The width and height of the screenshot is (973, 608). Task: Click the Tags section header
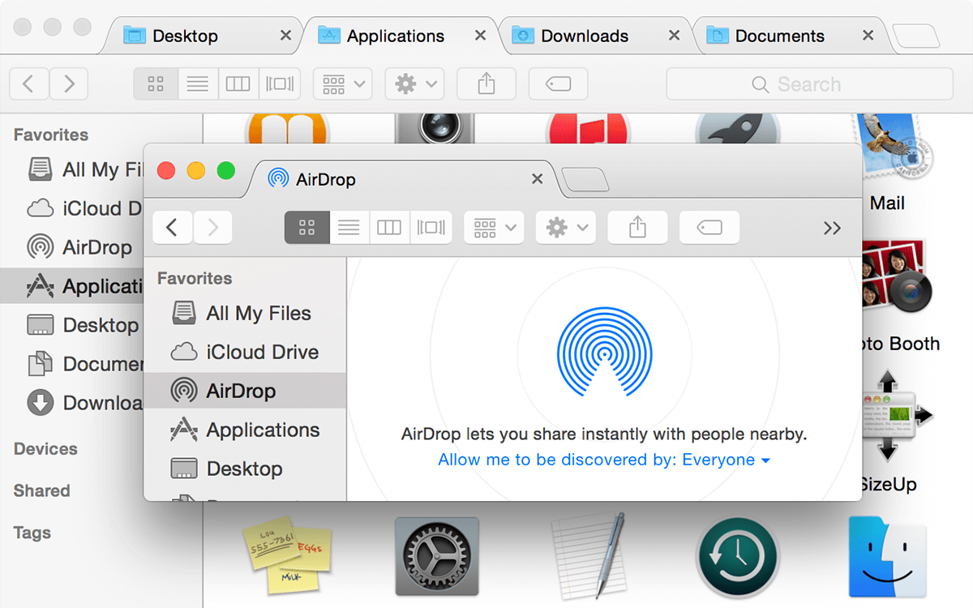[32, 533]
